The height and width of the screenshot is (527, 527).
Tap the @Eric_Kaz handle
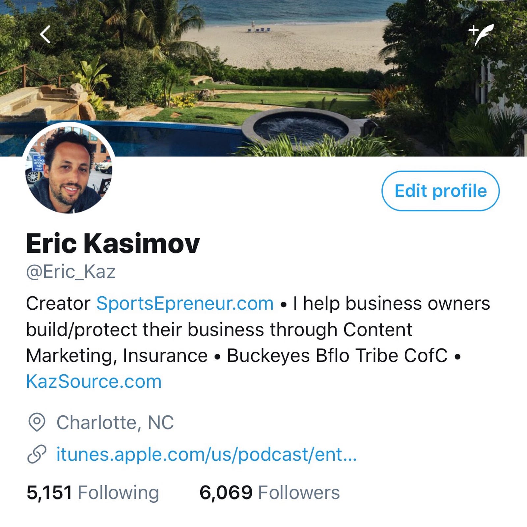pos(71,272)
